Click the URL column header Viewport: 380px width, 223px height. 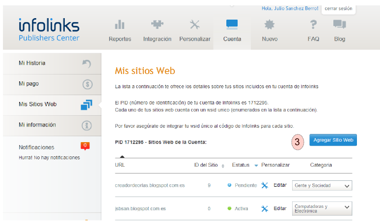coord(120,165)
